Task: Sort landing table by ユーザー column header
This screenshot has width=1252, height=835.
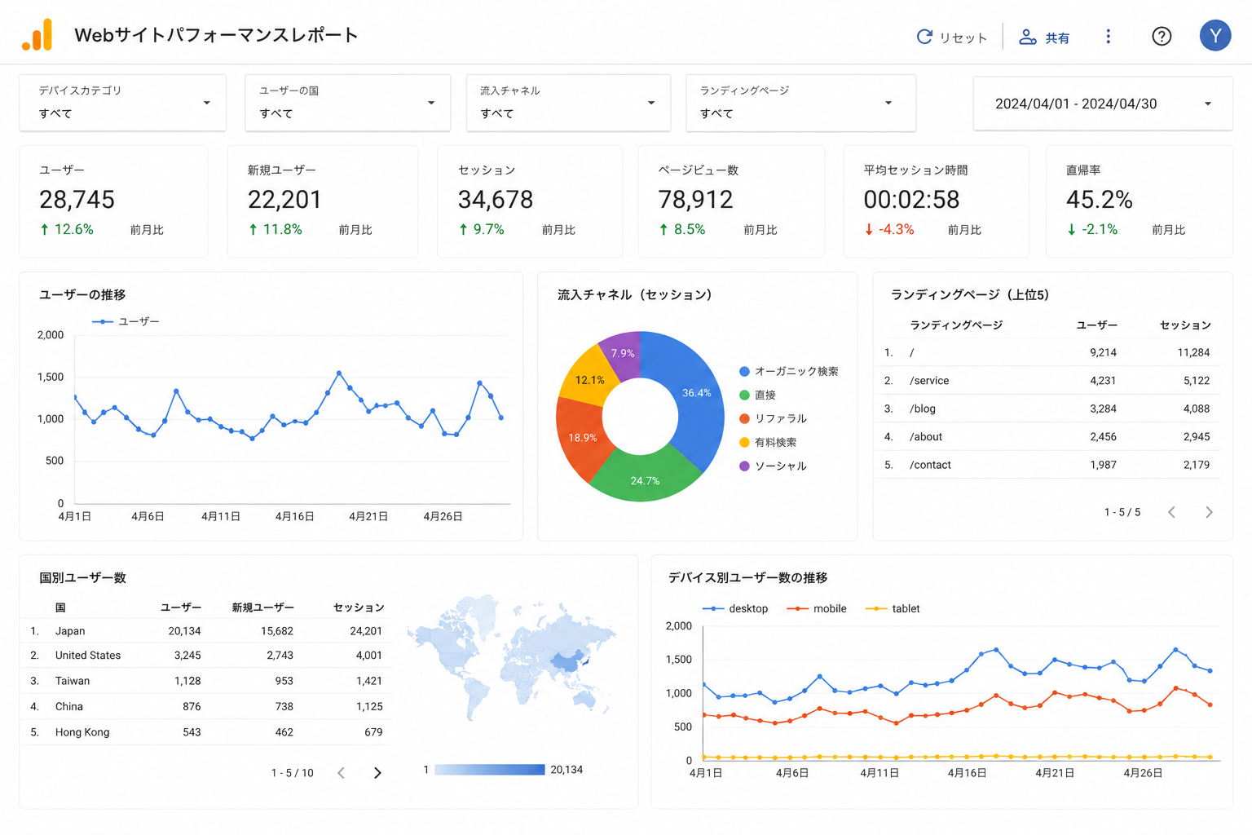Action: [1096, 325]
